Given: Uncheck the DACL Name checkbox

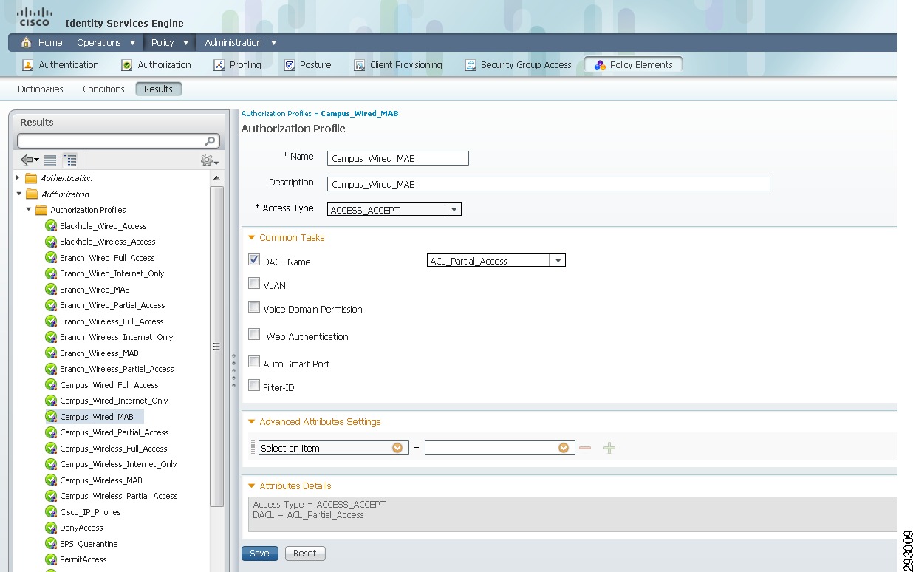Looking at the screenshot, I should (254, 259).
